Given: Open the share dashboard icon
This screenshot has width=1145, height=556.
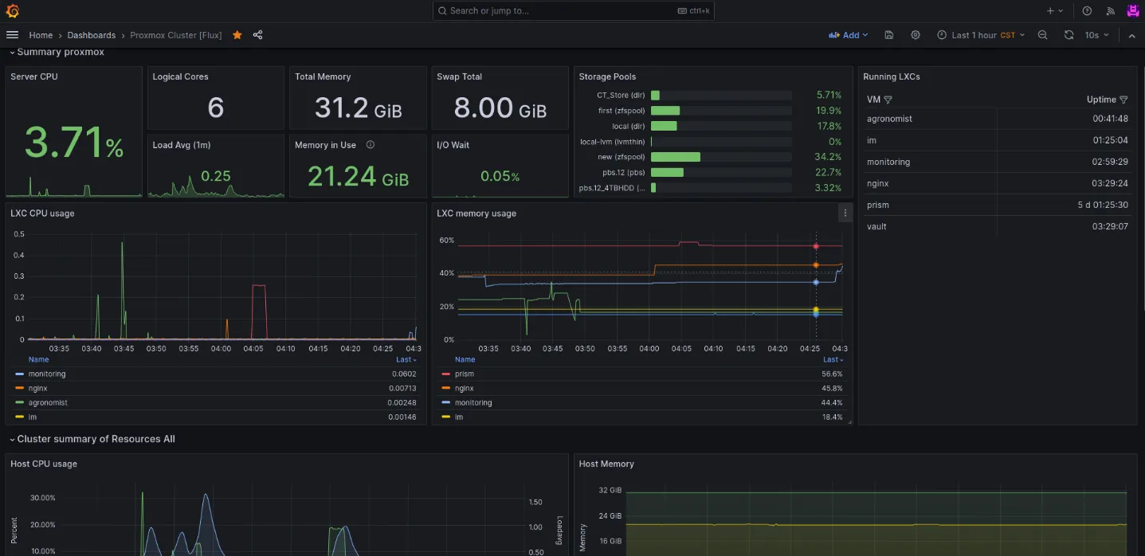Looking at the screenshot, I should [x=258, y=35].
